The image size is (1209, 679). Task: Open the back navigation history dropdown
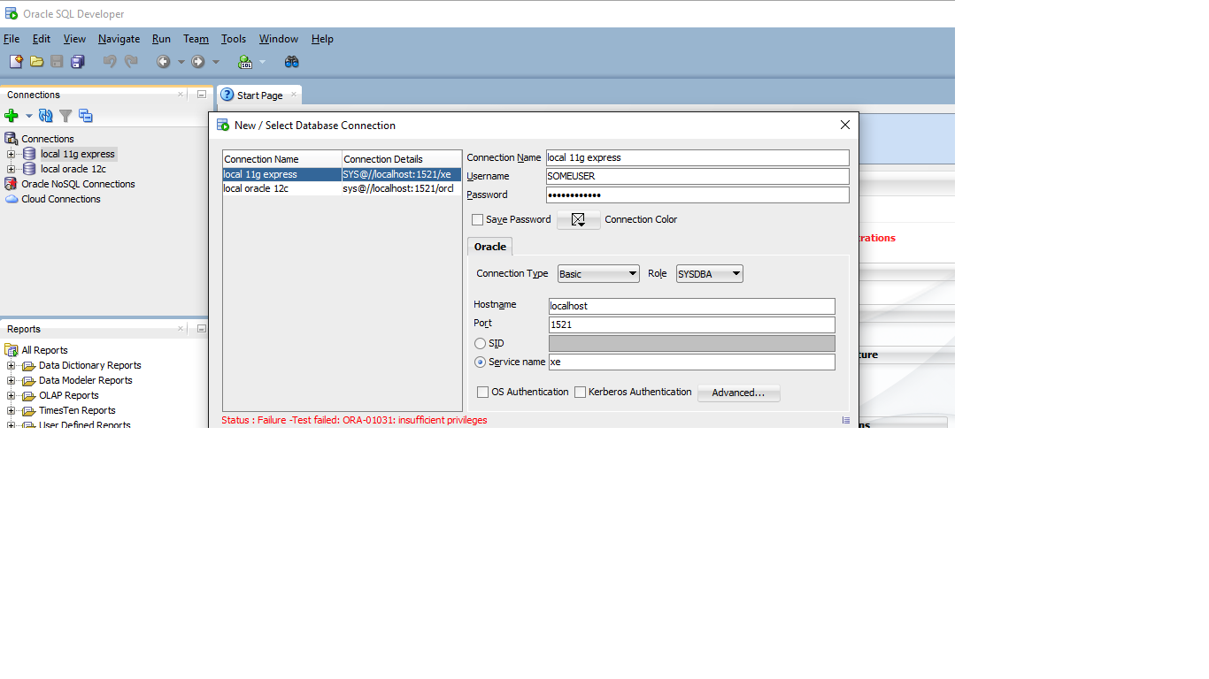pyautogui.click(x=181, y=62)
